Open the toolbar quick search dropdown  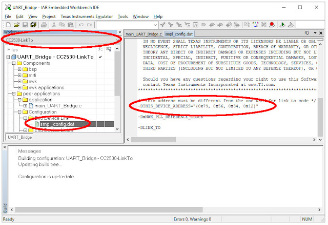pyautogui.click(x=155, y=25)
